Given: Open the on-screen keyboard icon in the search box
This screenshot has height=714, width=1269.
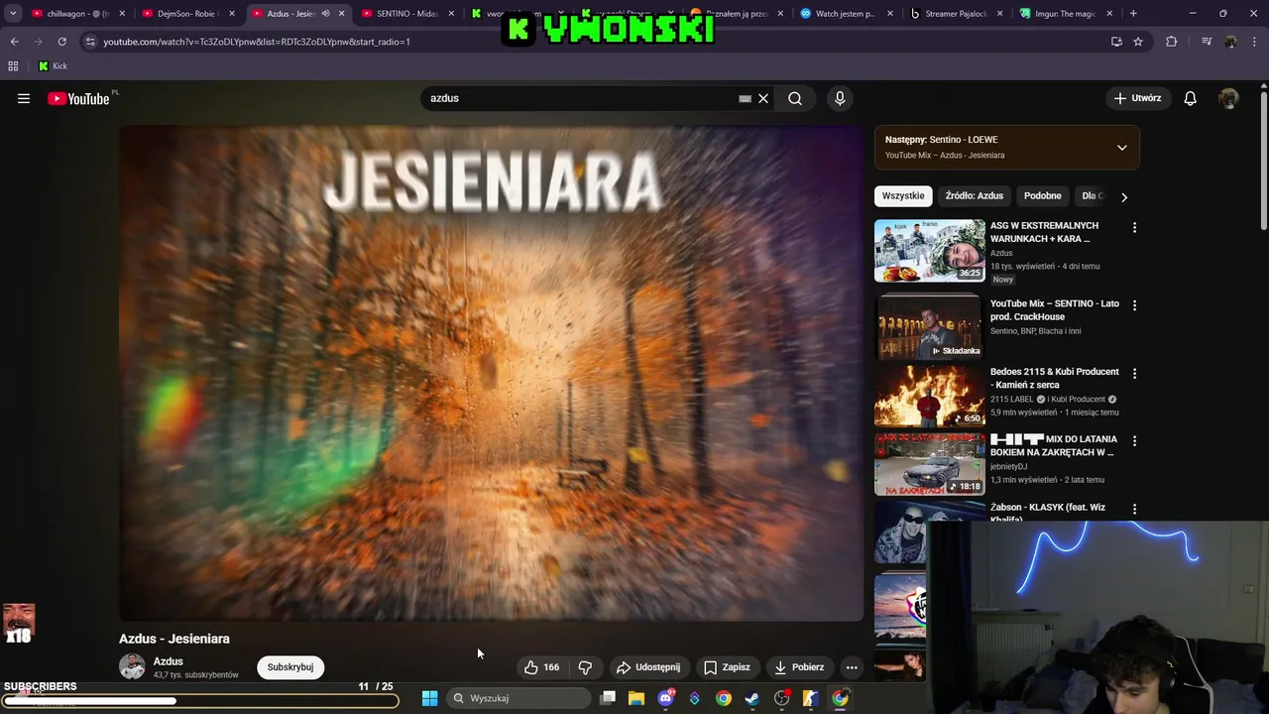Looking at the screenshot, I should (x=745, y=98).
